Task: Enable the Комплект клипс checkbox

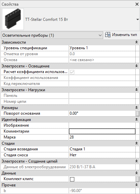Action: pos(72,179)
